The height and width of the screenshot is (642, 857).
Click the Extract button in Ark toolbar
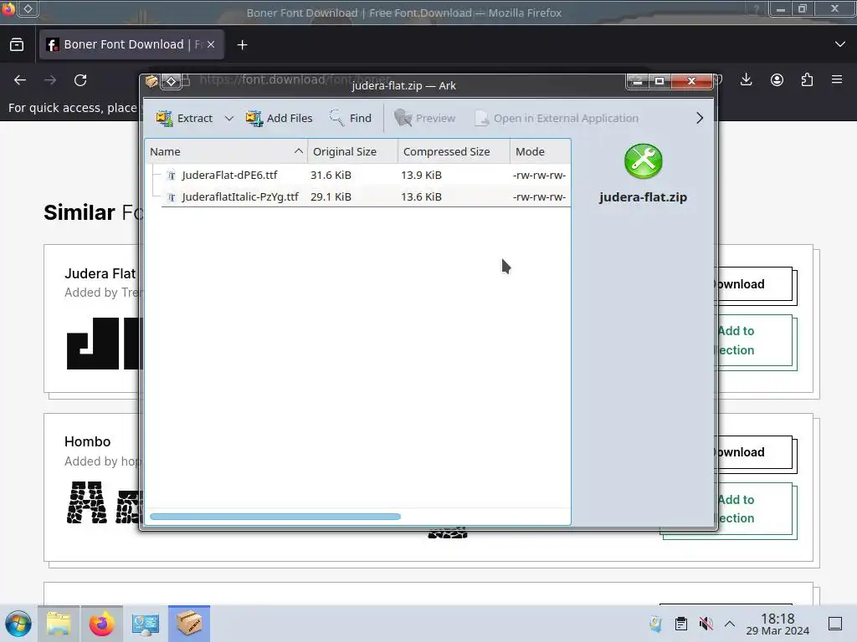(184, 118)
